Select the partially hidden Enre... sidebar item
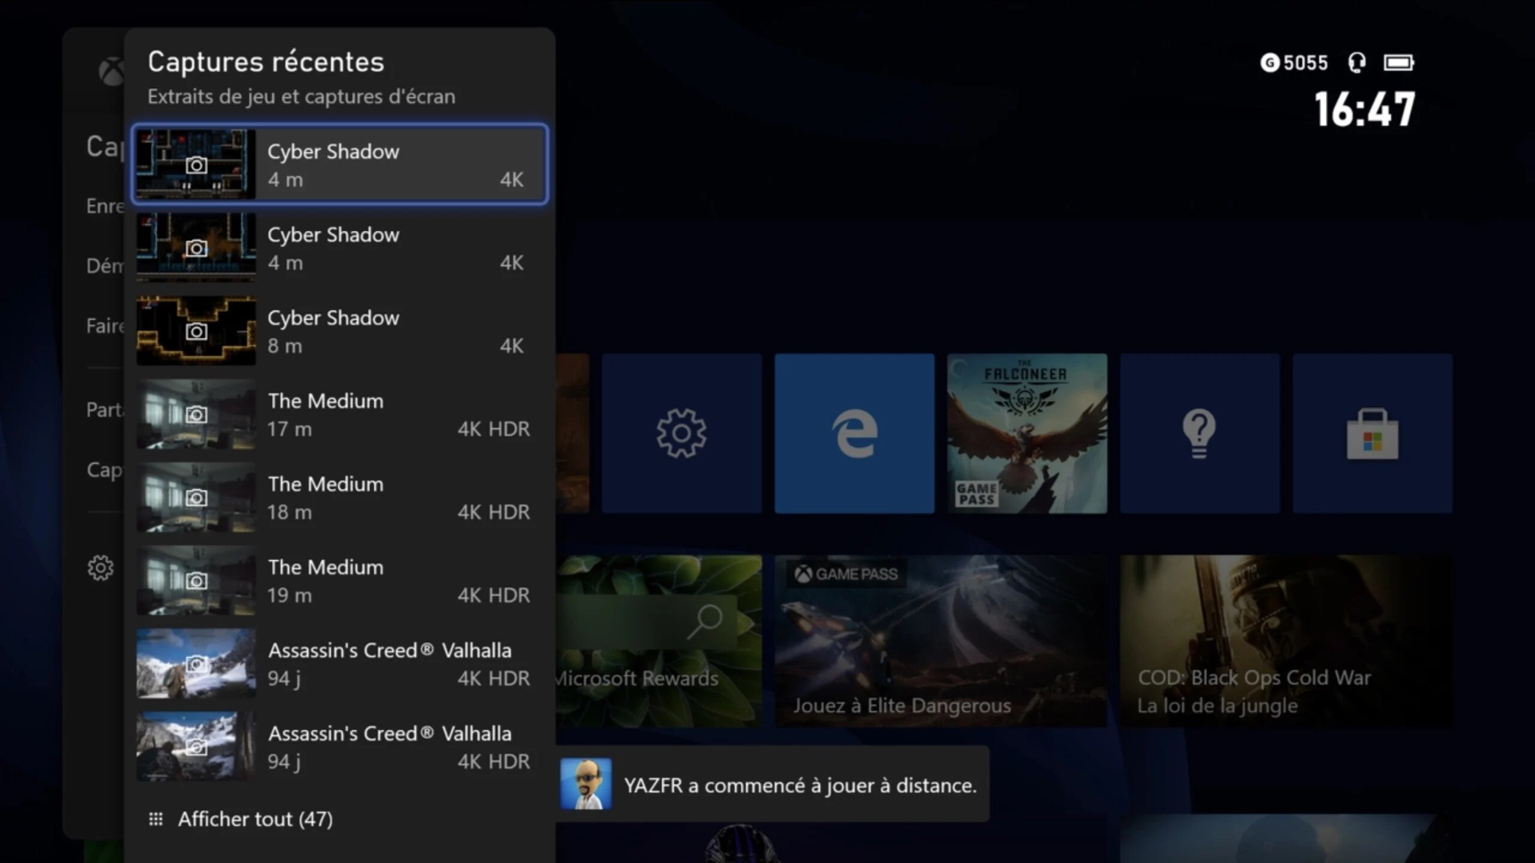This screenshot has height=863, width=1535. click(106, 206)
